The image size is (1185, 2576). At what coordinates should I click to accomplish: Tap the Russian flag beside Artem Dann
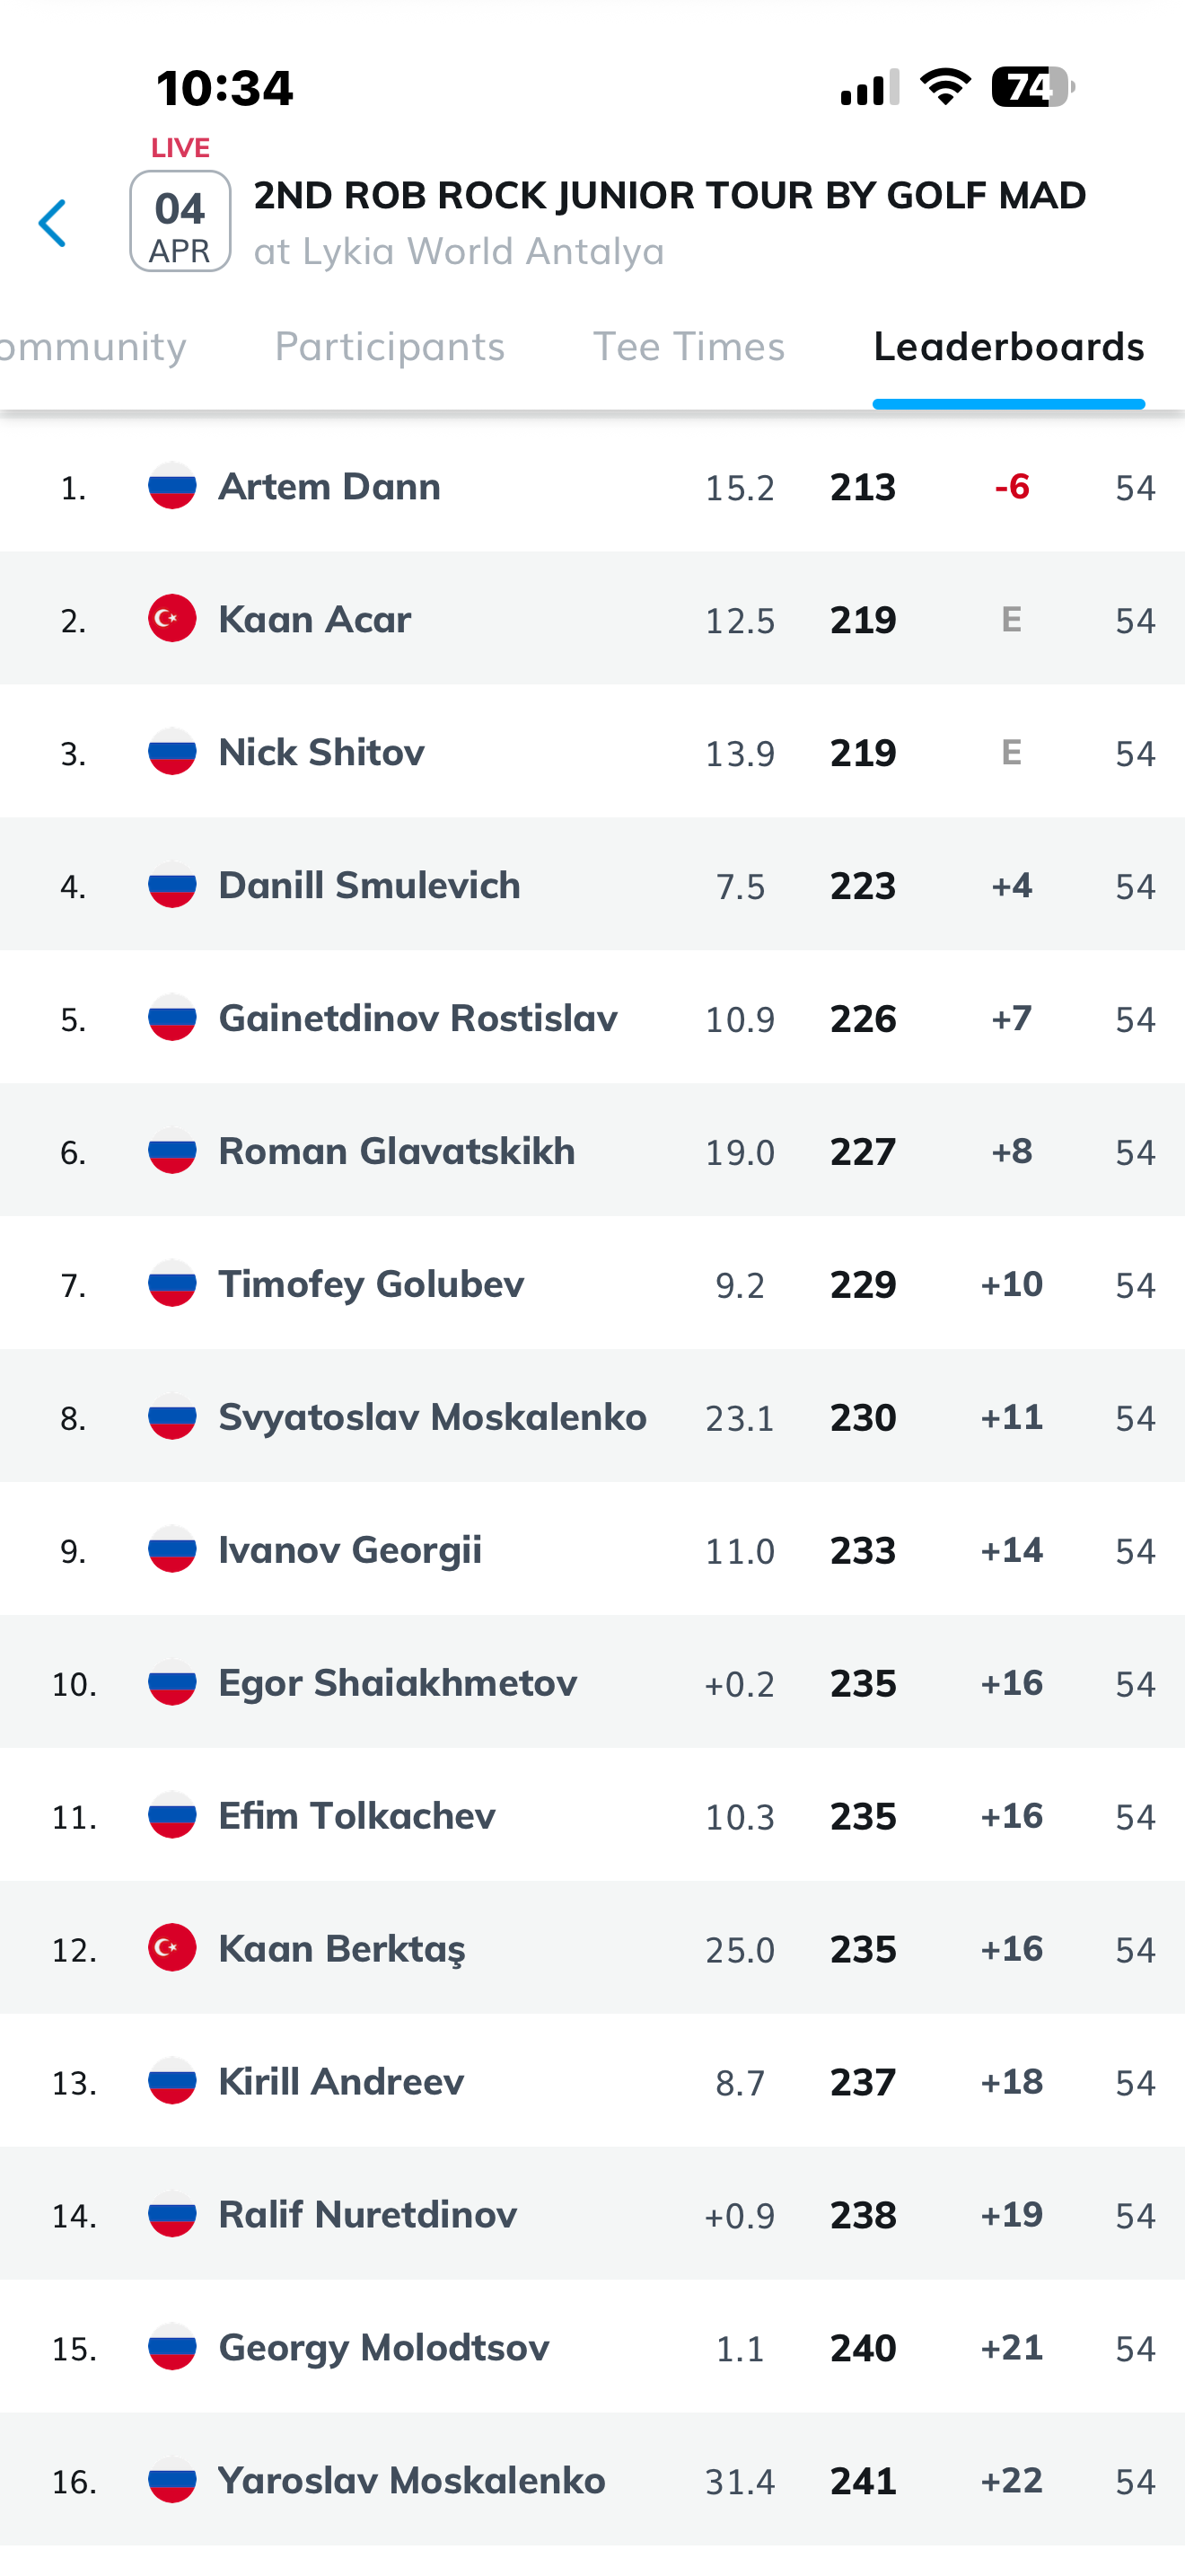(171, 486)
